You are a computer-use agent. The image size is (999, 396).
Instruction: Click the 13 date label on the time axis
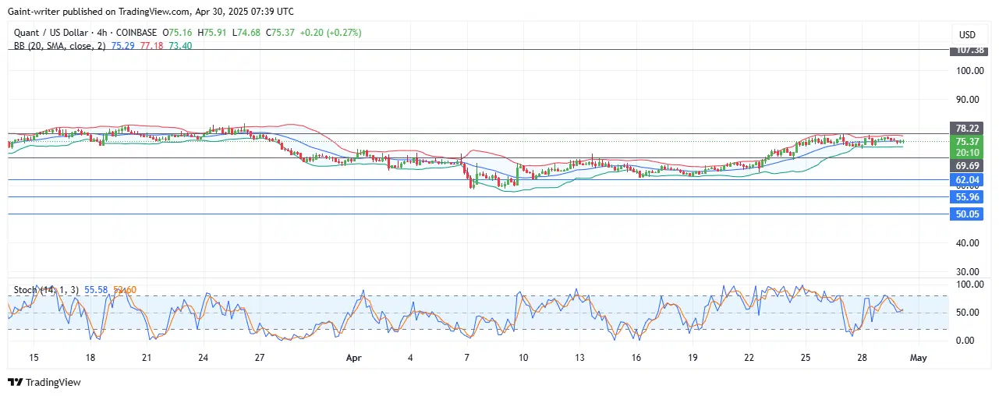(x=579, y=358)
